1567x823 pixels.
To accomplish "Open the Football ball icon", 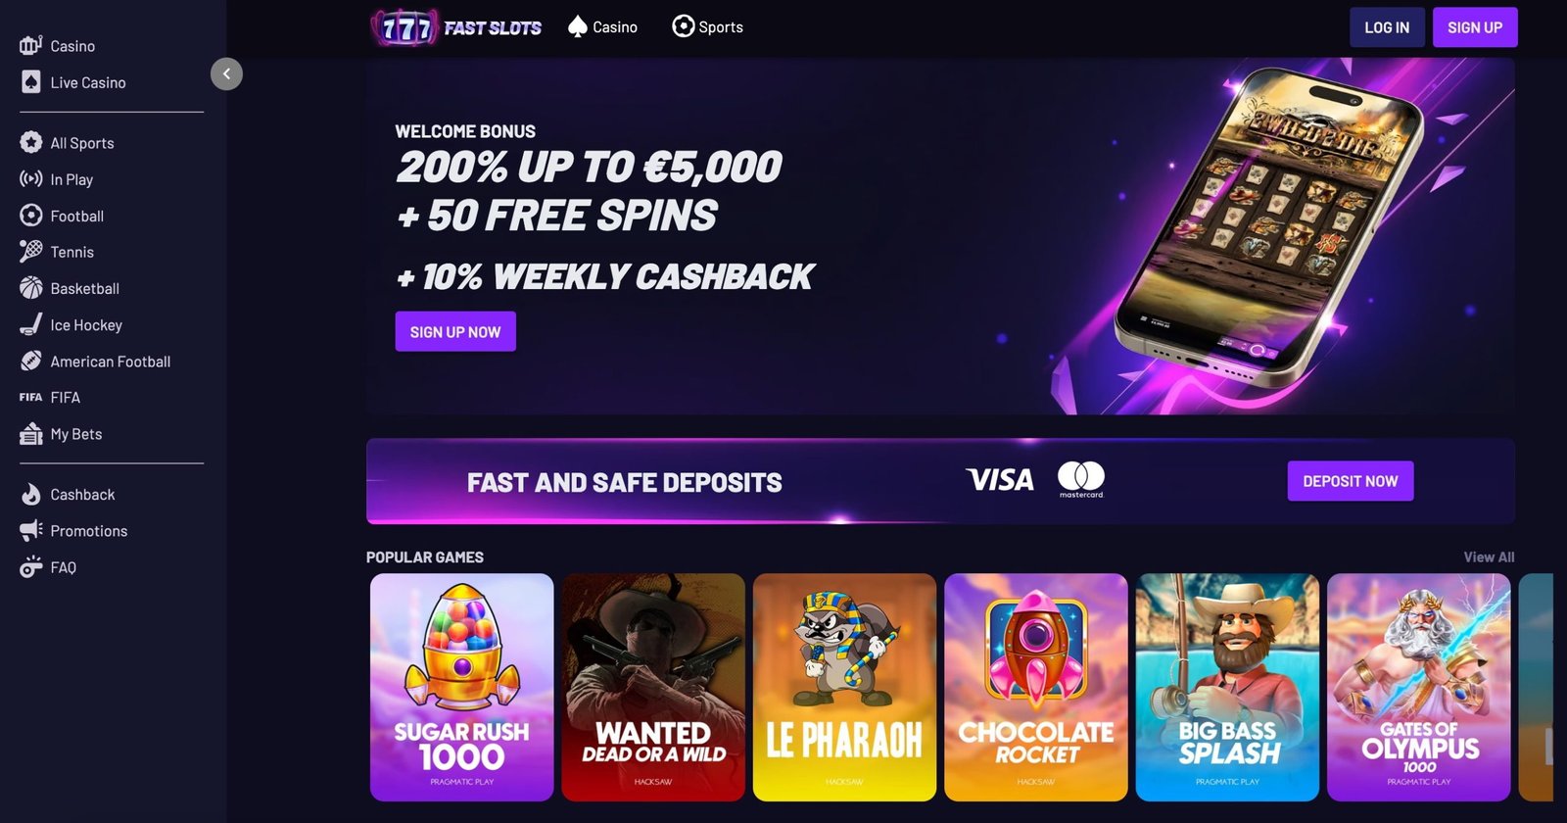I will pyautogui.click(x=30, y=216).
